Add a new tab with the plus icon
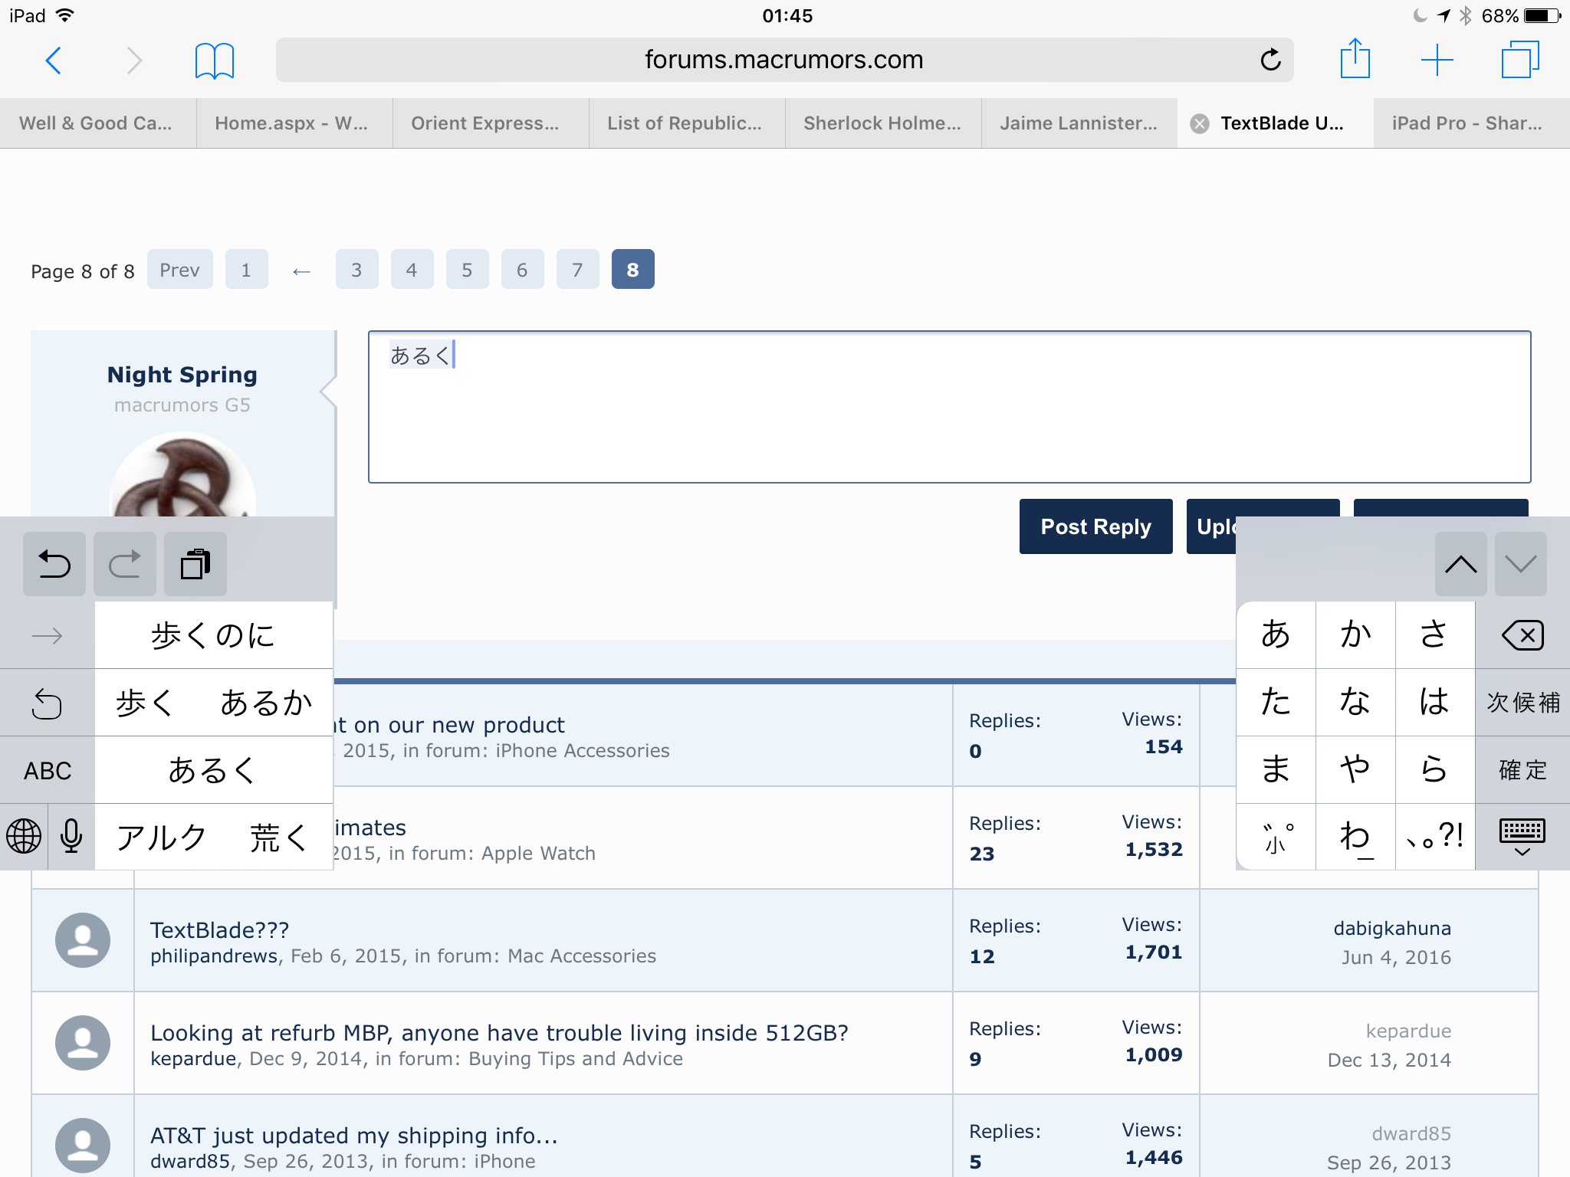This screenshot has height=1177, width=1570. point(1437,60)
